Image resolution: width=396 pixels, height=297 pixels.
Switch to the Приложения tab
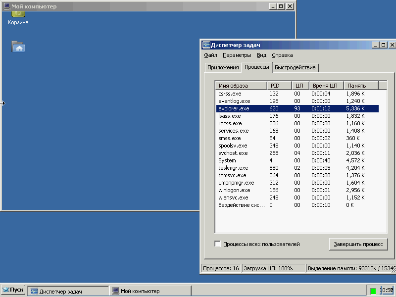tap(223, 67)
